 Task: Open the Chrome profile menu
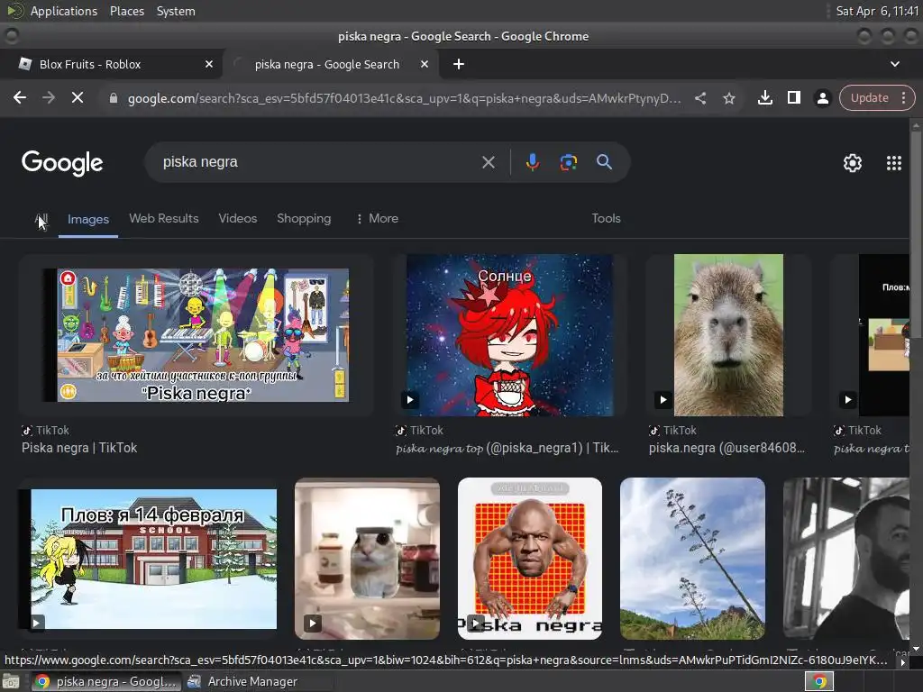coord(823,97)
